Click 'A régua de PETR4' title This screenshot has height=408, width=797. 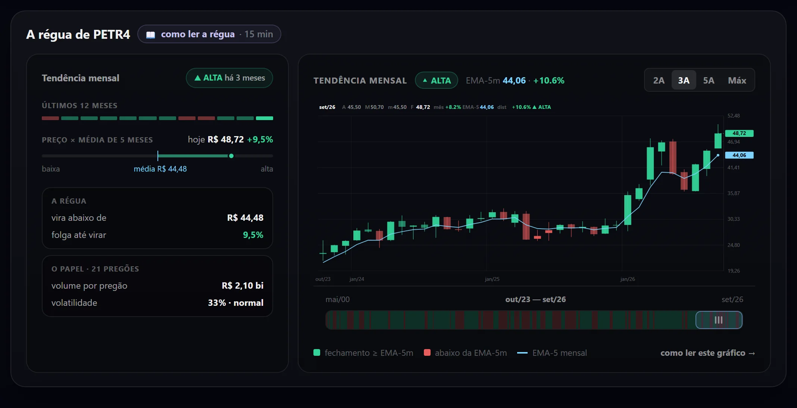tap(78, 34)
